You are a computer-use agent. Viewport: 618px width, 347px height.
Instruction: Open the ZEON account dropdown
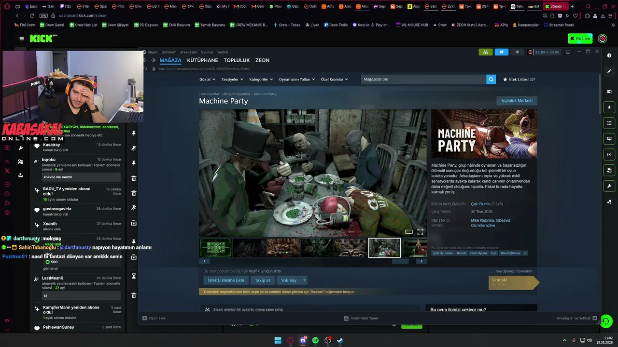coord(544,52)
